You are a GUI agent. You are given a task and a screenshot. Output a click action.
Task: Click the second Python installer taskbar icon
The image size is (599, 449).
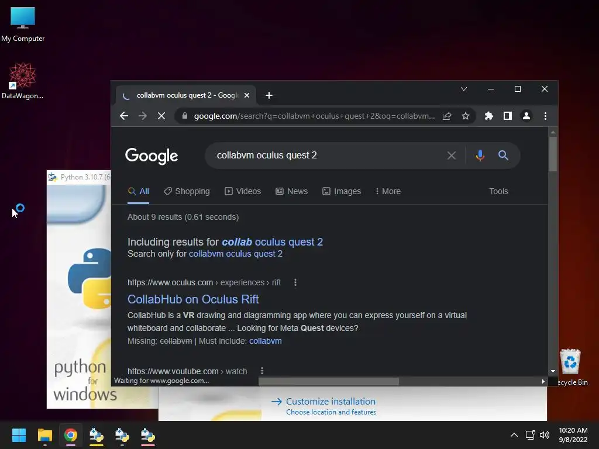122,435
